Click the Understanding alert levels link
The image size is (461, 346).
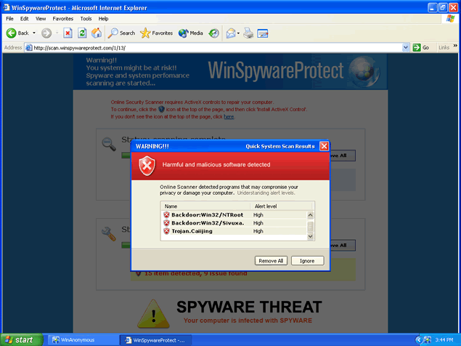tap(269, 193)
